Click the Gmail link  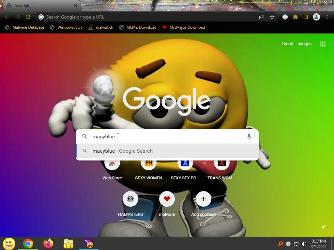coord(287,44)
